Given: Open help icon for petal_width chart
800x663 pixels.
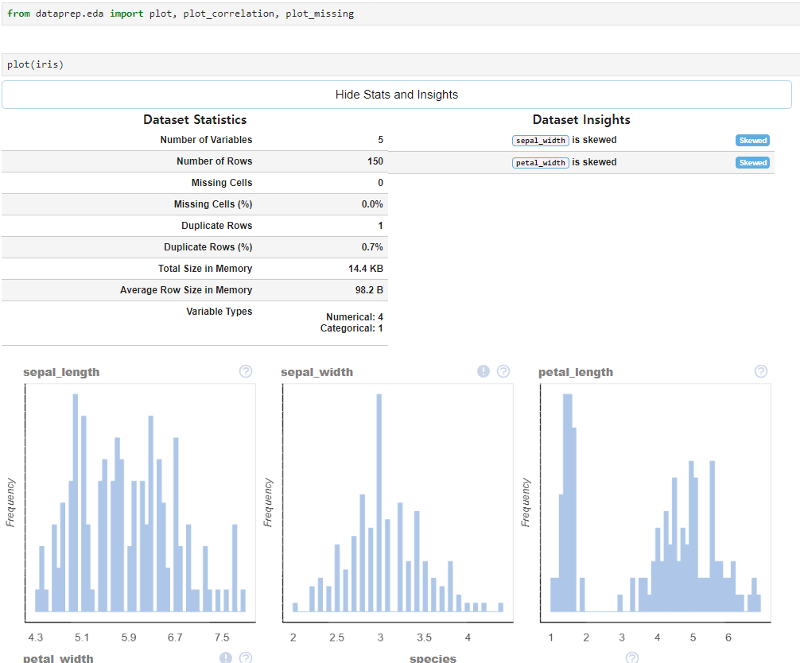Looking at the screenshot, I should [246, 658].
